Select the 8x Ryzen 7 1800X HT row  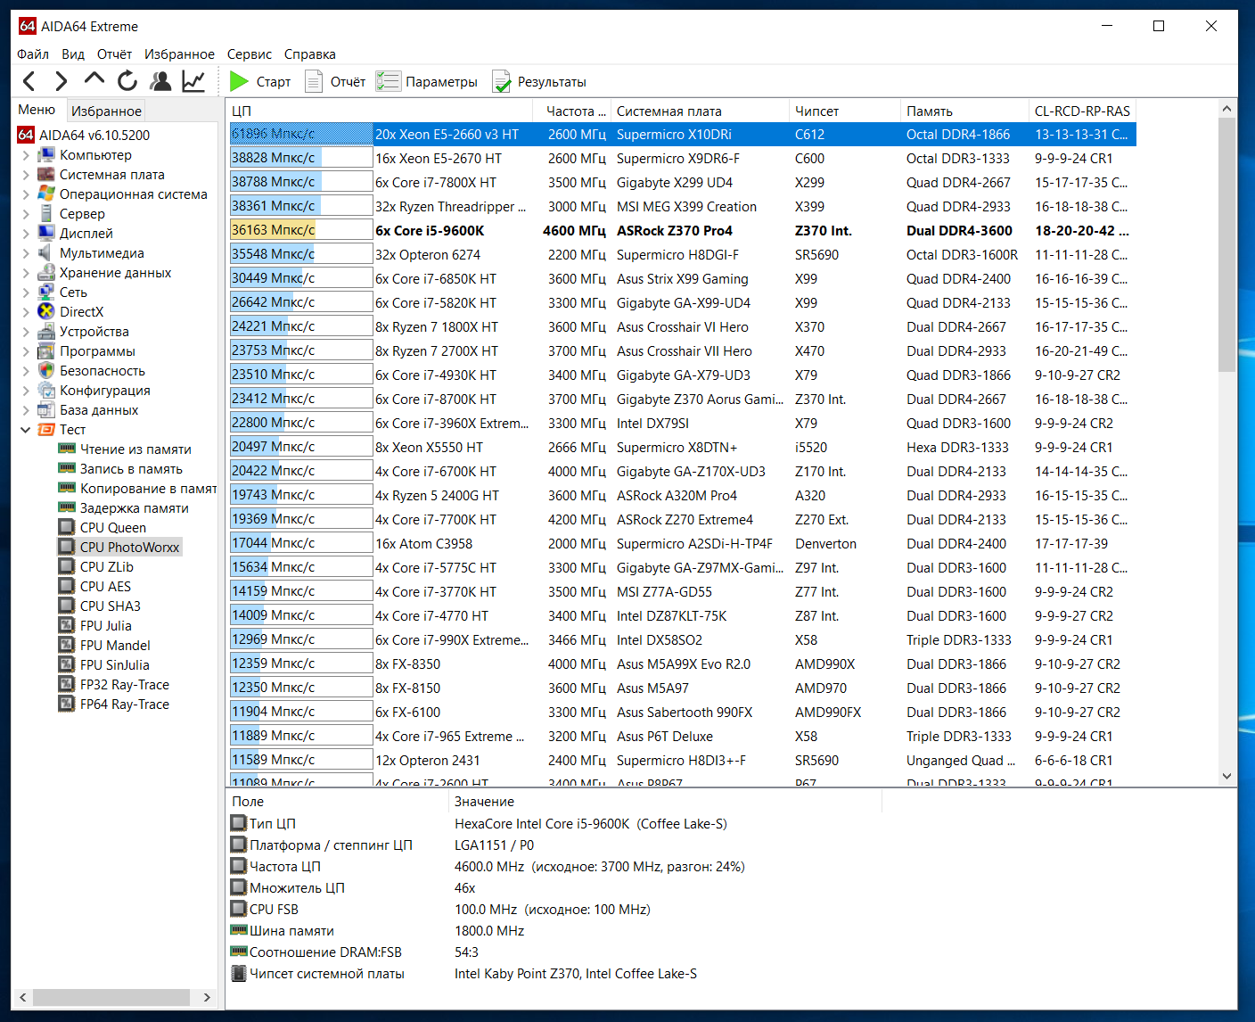point(683,326)
